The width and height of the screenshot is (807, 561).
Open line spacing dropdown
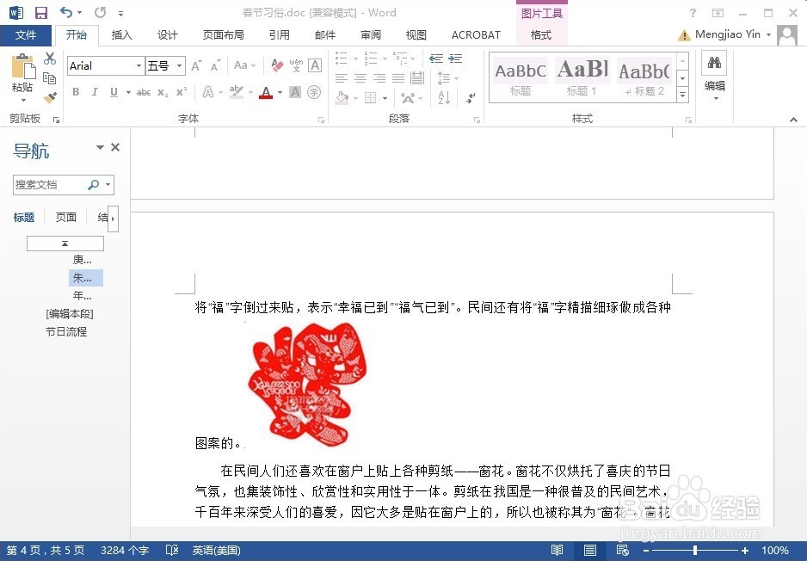click(447, 78)
